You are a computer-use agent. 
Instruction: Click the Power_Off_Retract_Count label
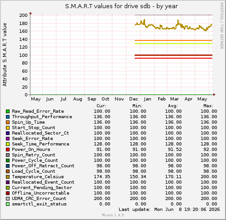pos(43,166)
